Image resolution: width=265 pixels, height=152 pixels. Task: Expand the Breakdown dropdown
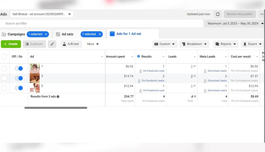coord(194,44)
